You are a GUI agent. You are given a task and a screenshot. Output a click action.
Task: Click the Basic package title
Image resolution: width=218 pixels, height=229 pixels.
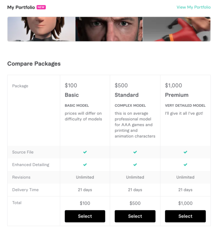click(x=72, y=95)
